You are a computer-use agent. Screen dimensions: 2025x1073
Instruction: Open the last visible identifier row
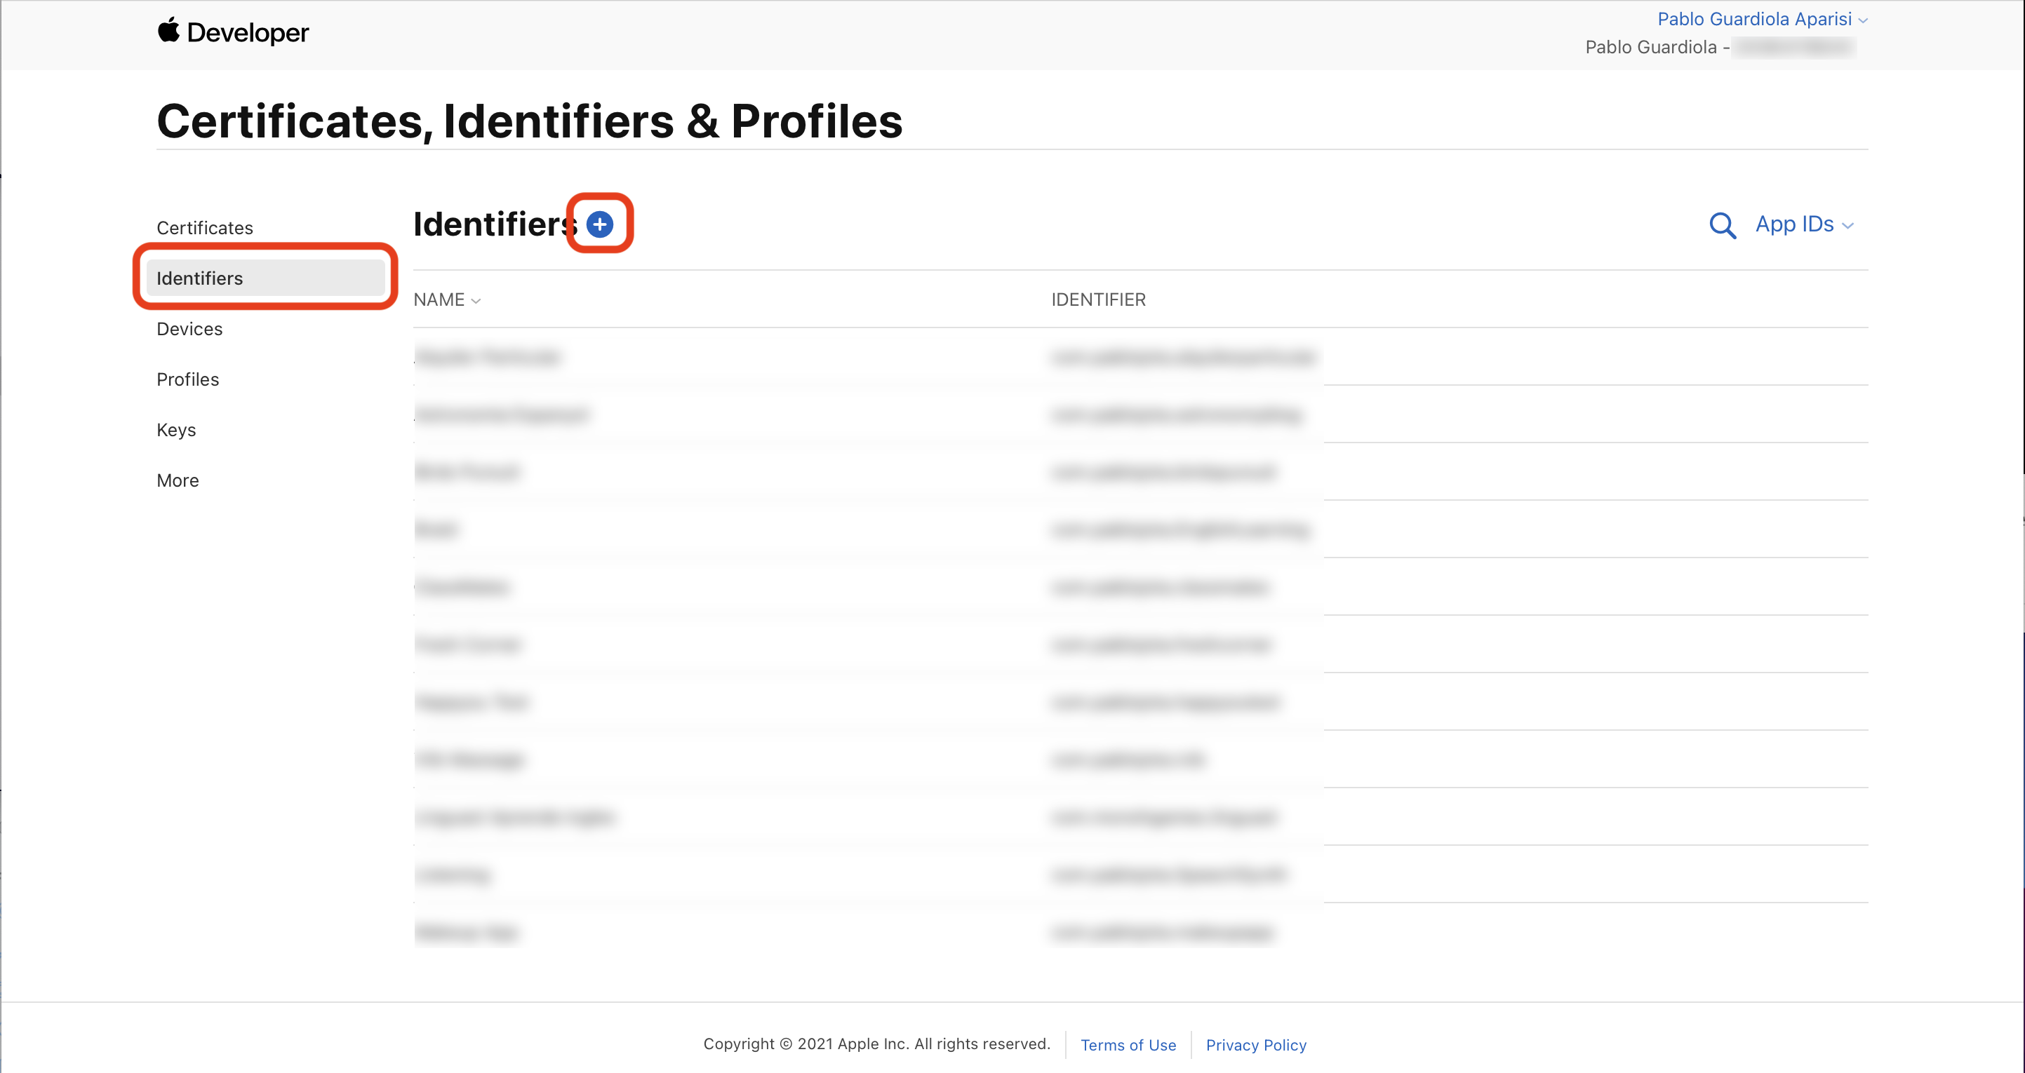[465, 933]
